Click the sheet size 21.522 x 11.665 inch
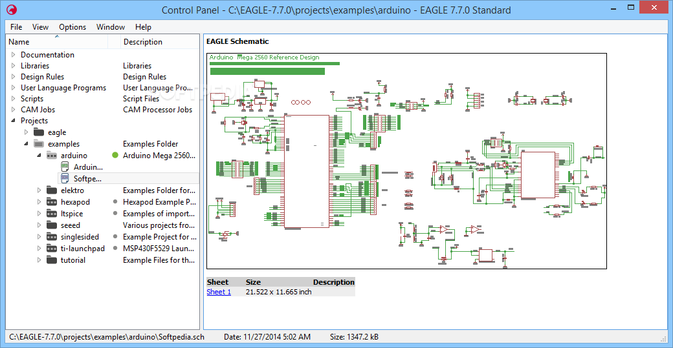Screen dimensions: 673x348 [x=278, y=291]
